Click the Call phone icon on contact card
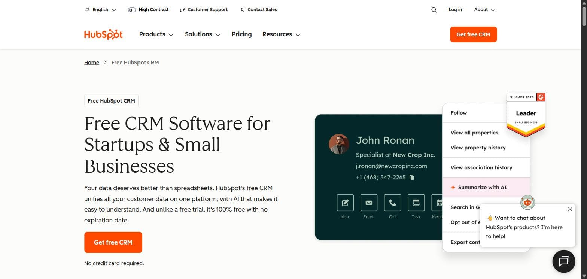The width and height of the screenshot is (587, 279). click(392, 203)
